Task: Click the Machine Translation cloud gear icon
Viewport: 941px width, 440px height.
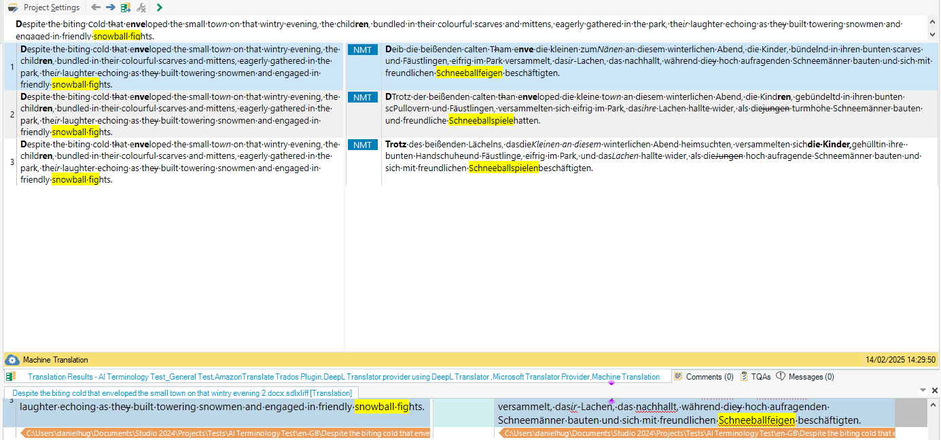Action: [x=12, y=360]
